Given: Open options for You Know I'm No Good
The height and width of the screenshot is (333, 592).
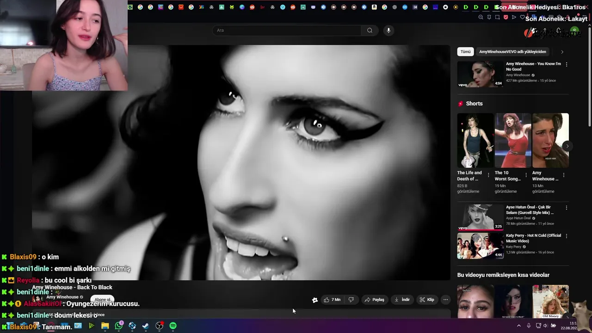Looking at the screenshot, I should [567, 64].
